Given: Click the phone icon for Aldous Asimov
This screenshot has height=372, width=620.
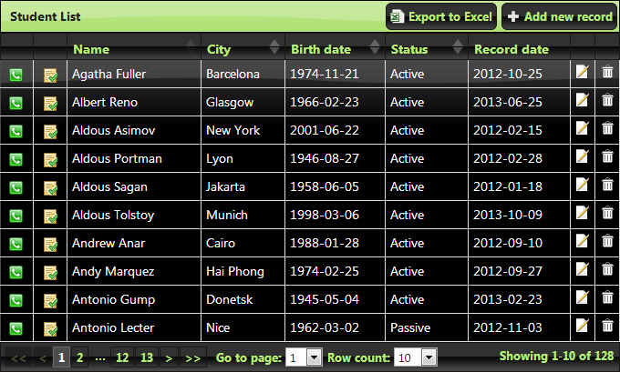Looking at the screenshot, I should [15, 131].
